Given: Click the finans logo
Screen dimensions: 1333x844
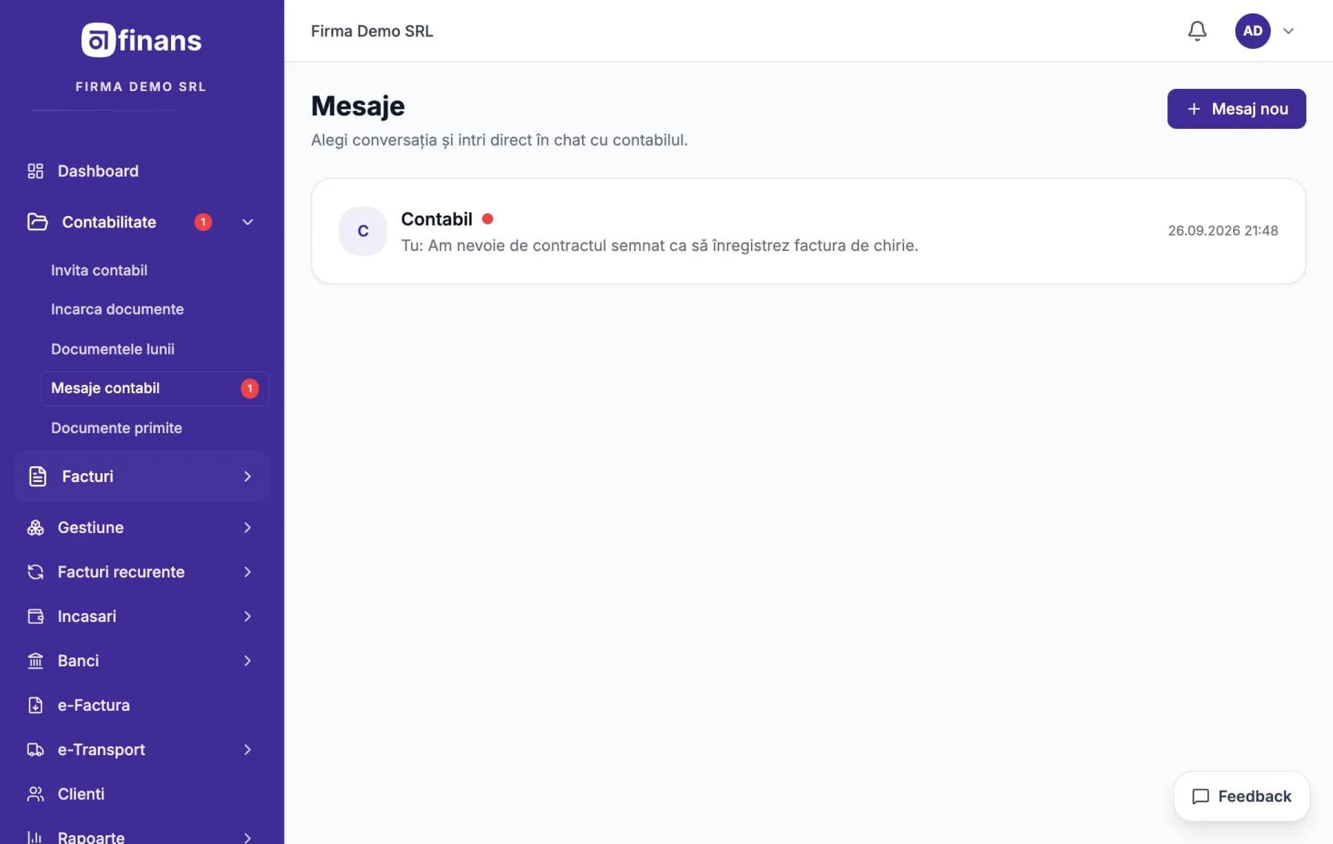Looking at the screenshot, I should click(x=141, y=40).
